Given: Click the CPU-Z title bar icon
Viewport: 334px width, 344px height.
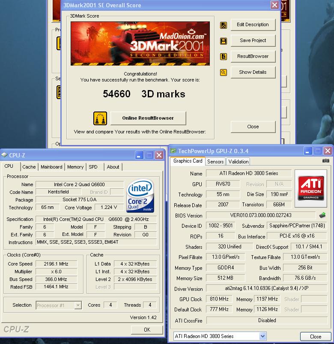Looking at the screenshot, I should tap(4, 155).
